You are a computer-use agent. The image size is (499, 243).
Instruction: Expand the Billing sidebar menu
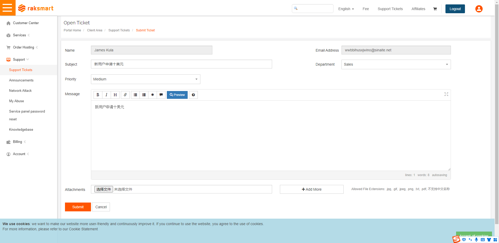[x=17, y=142]
